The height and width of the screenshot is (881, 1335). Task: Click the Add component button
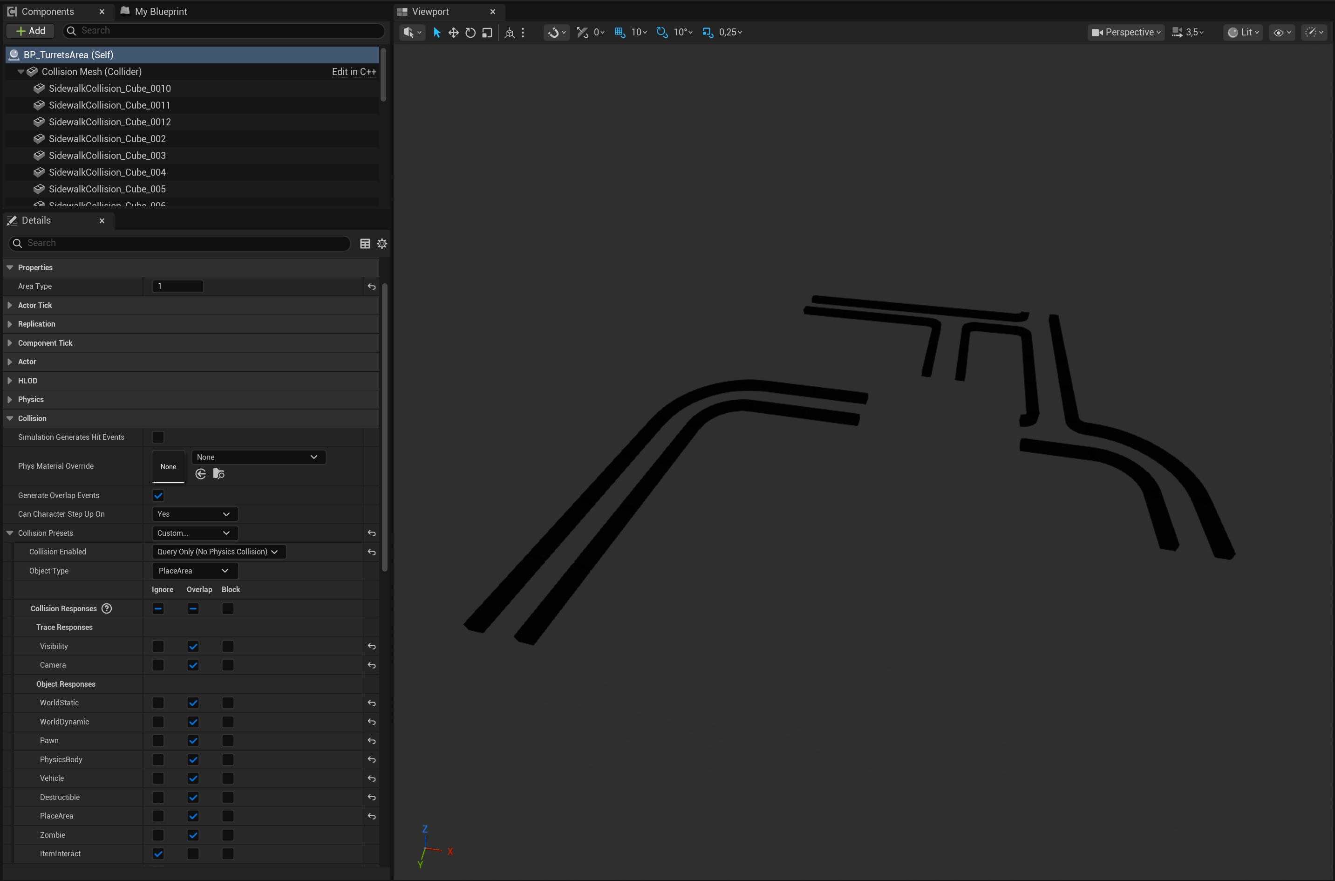click(x=31, y=31)
